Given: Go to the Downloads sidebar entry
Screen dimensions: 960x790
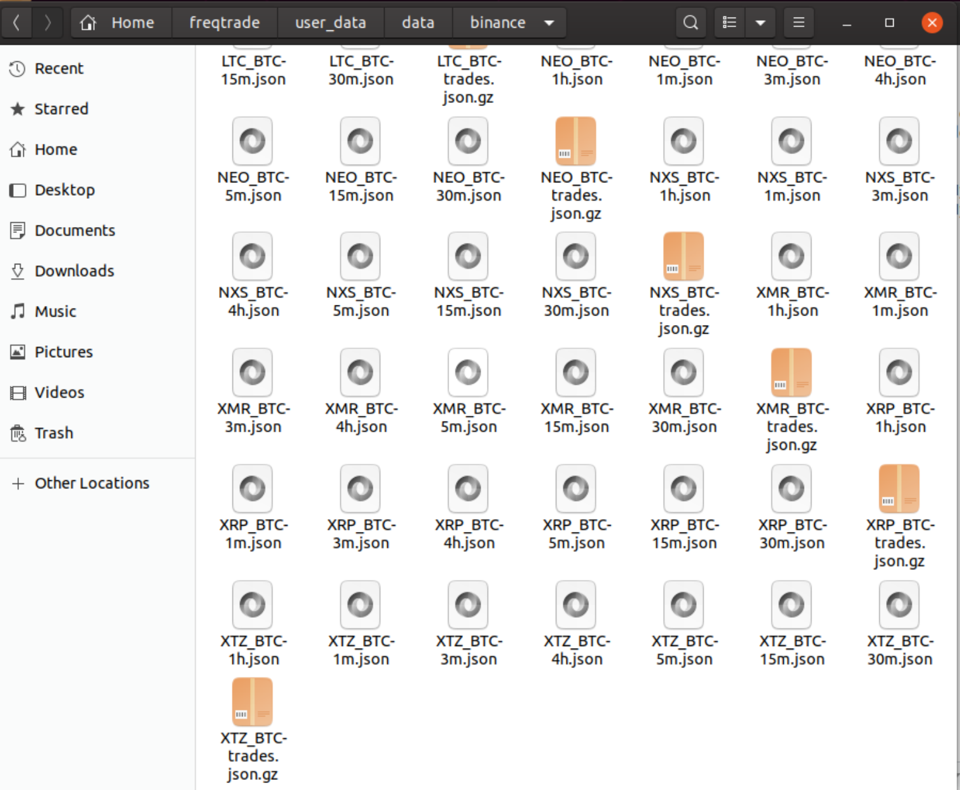Looking at the screenshot, I should click(74, 271).
